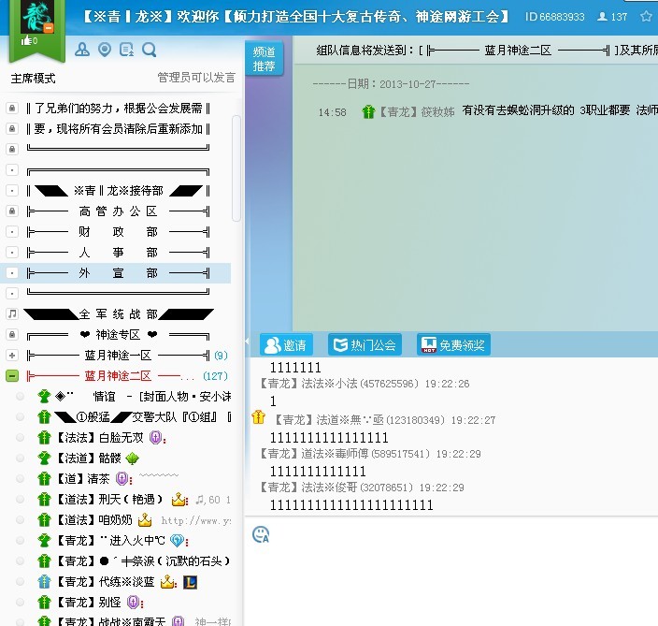Image resolution: width=658 pixels, height=626 pixels.
Task: Click the blue vest icon of 代练※淡蓝
Action: [44, 582]
